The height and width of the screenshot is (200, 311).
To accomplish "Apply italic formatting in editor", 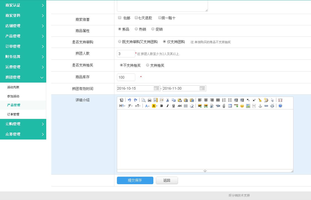I will point(167,106).
